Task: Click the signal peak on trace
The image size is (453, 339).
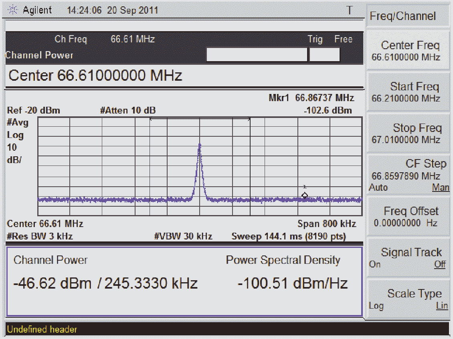Action: 199,146
